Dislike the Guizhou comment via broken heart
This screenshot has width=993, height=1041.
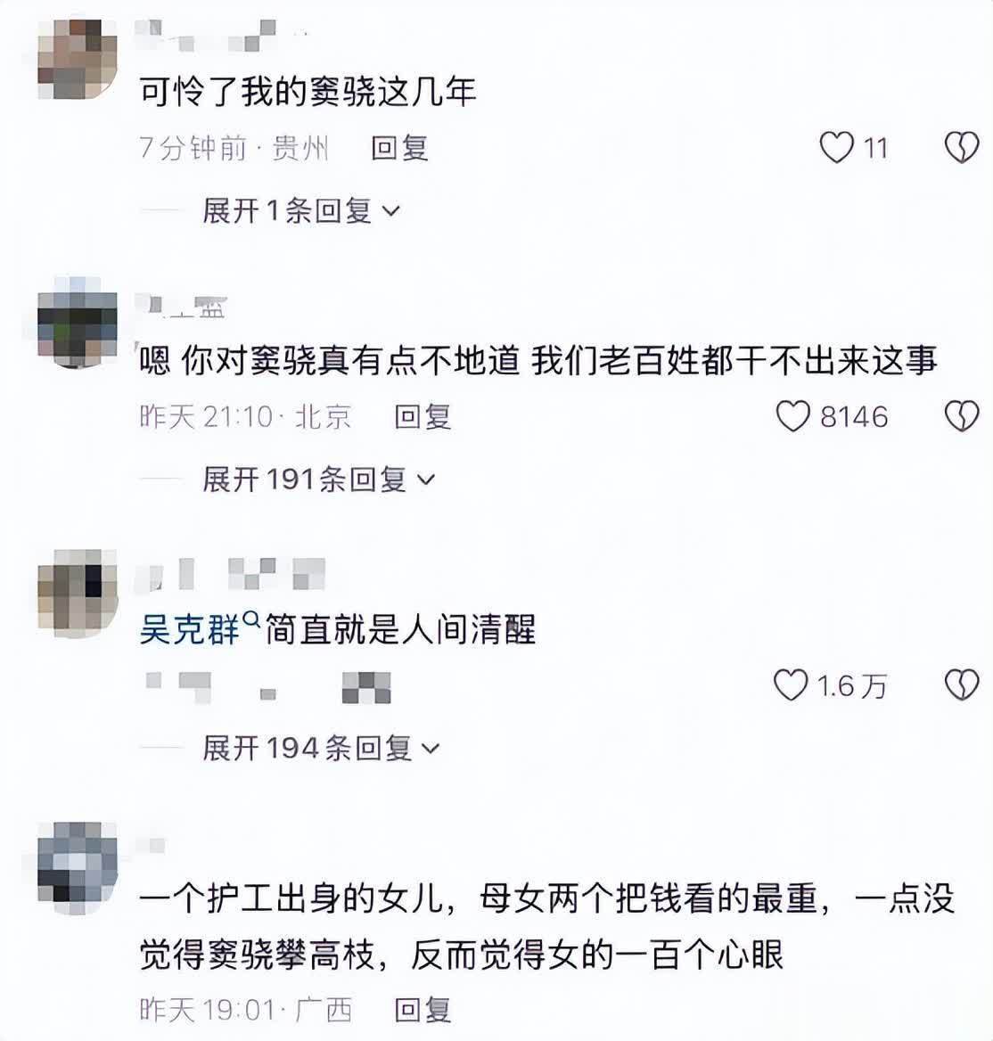pos(961,147)
